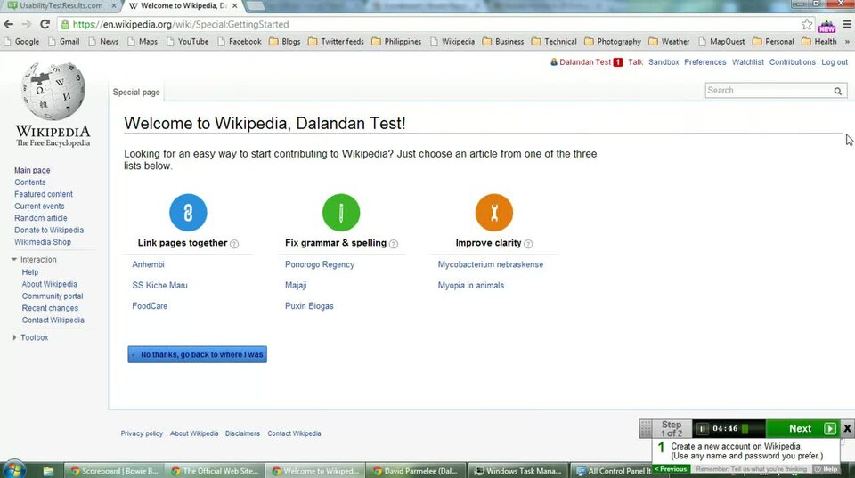Click help icon next to Improve clarity
The height and width of the screenshot is (478, 855).
(528, 244)
